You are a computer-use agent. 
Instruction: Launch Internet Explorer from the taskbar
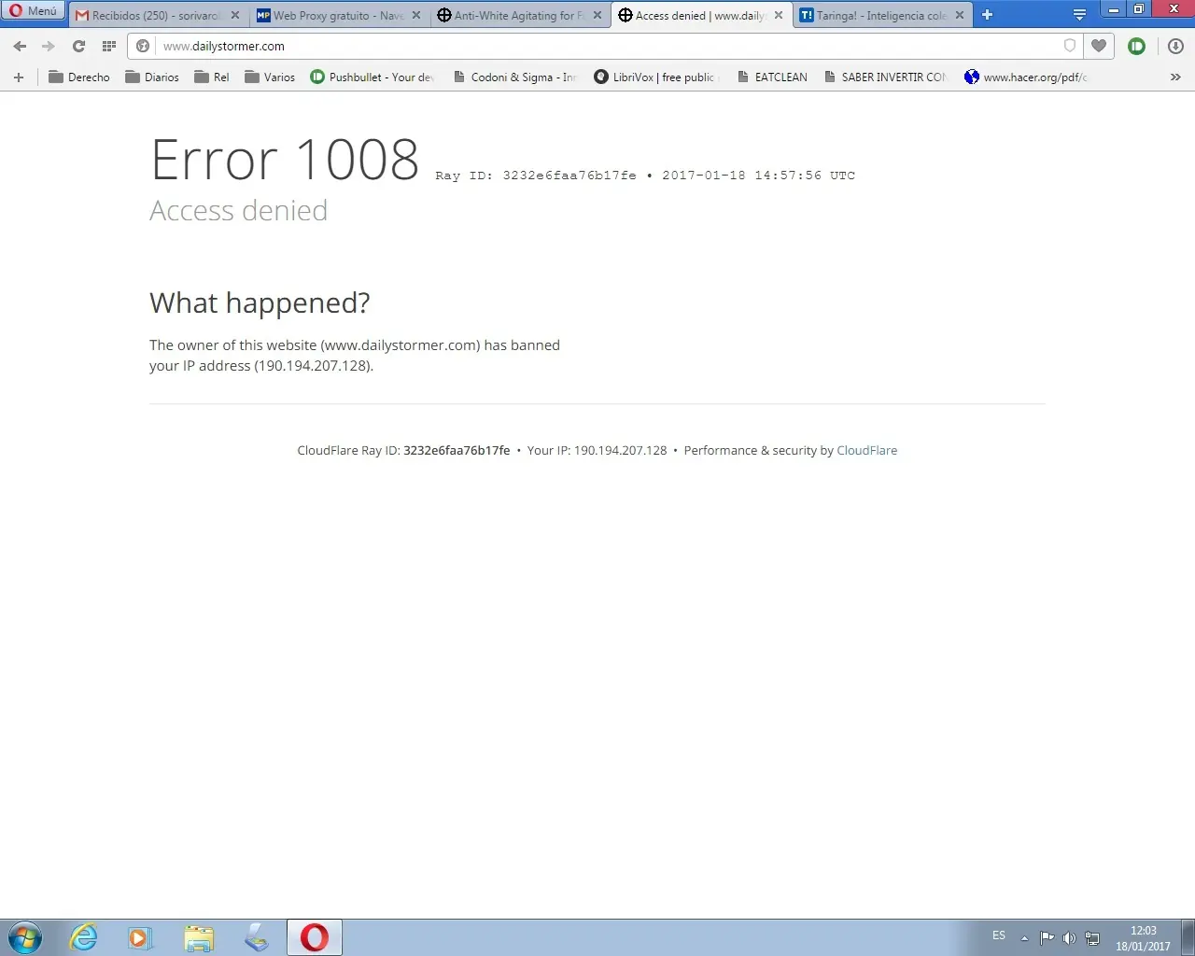point(84,937)
